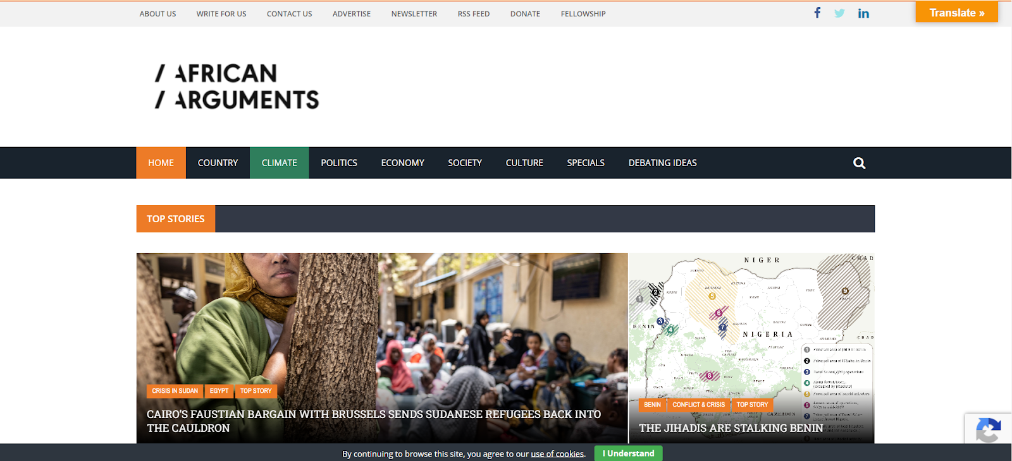Open the Translate button
Screen dimensions: 1012x461
point(956,13)
